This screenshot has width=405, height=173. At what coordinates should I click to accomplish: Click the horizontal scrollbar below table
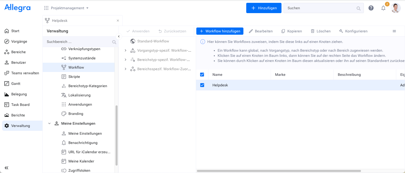pos(279,171)
